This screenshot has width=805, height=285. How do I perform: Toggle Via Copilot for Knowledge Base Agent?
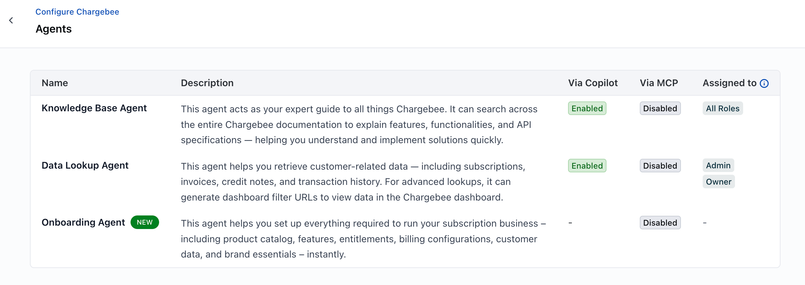point(587,108)
